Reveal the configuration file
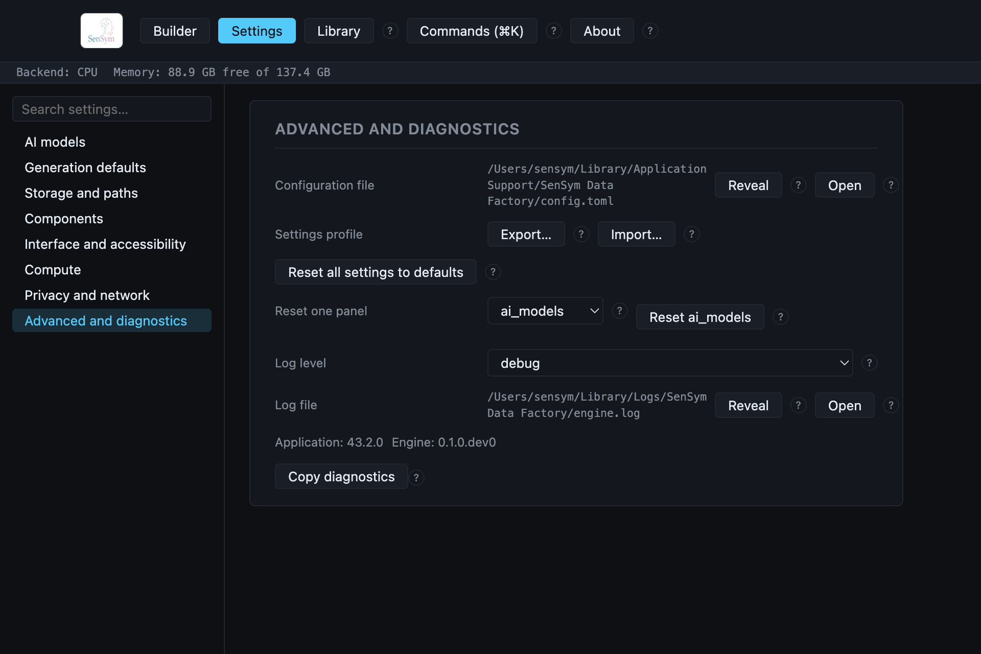This screenshot has width=981, height=654. [749, 185]
